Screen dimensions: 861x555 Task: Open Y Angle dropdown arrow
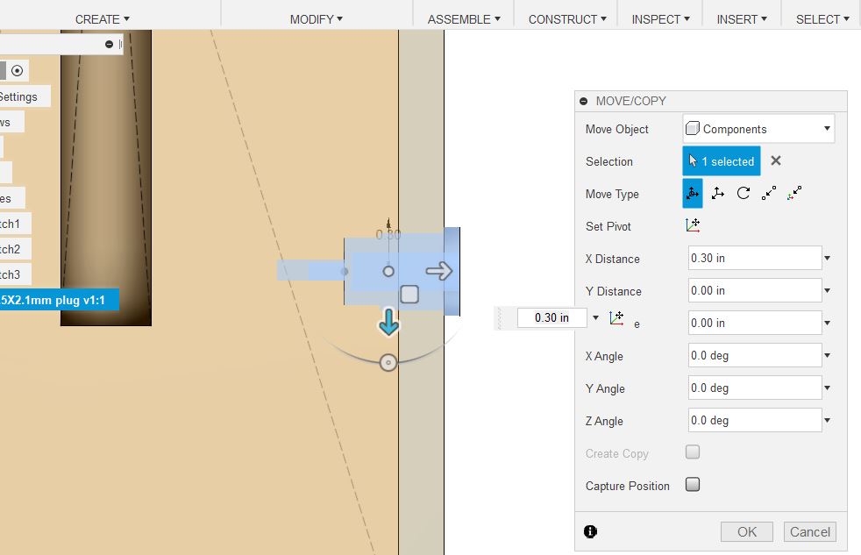click(x=827, y=388)
